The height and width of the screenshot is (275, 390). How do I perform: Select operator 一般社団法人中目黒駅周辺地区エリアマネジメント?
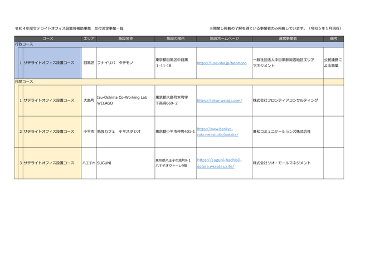(284, 63)
